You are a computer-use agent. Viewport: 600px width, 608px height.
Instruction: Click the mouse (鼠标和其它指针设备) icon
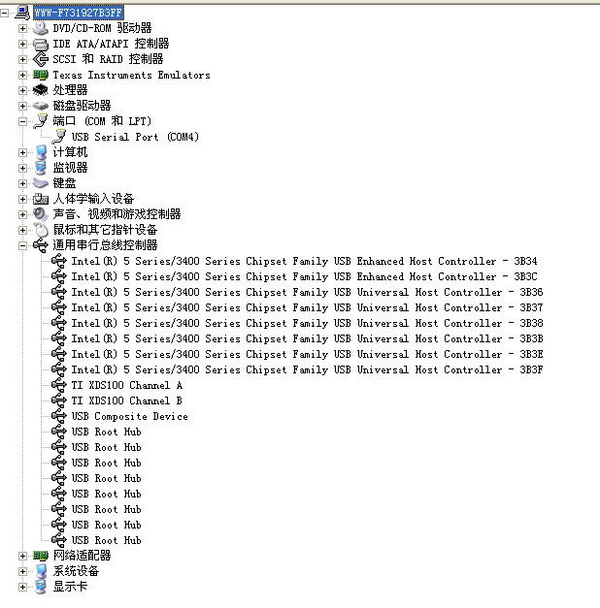click(41, 230)
